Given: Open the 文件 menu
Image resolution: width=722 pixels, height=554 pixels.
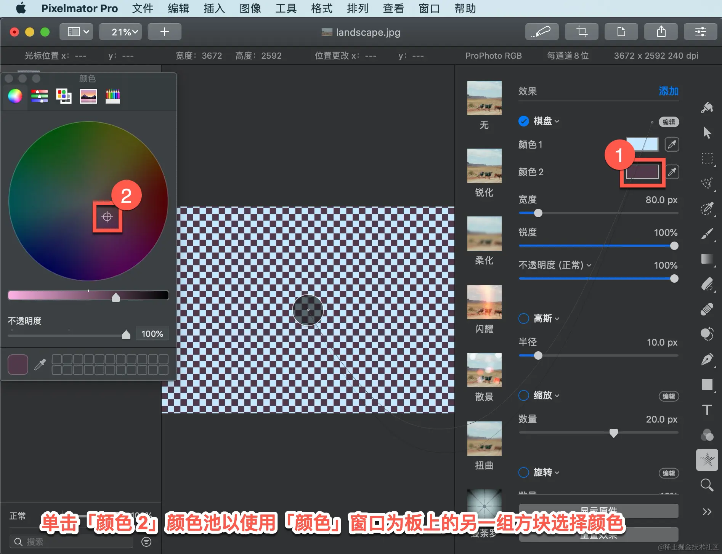Looking at the screenshot, I should coord(143,8).
